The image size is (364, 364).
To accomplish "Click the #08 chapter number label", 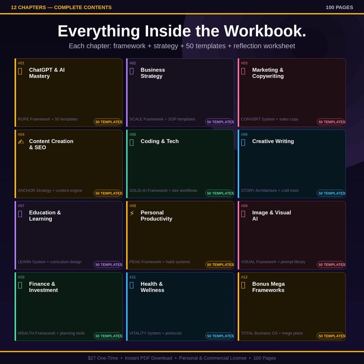I will click(x=133, y=206).
